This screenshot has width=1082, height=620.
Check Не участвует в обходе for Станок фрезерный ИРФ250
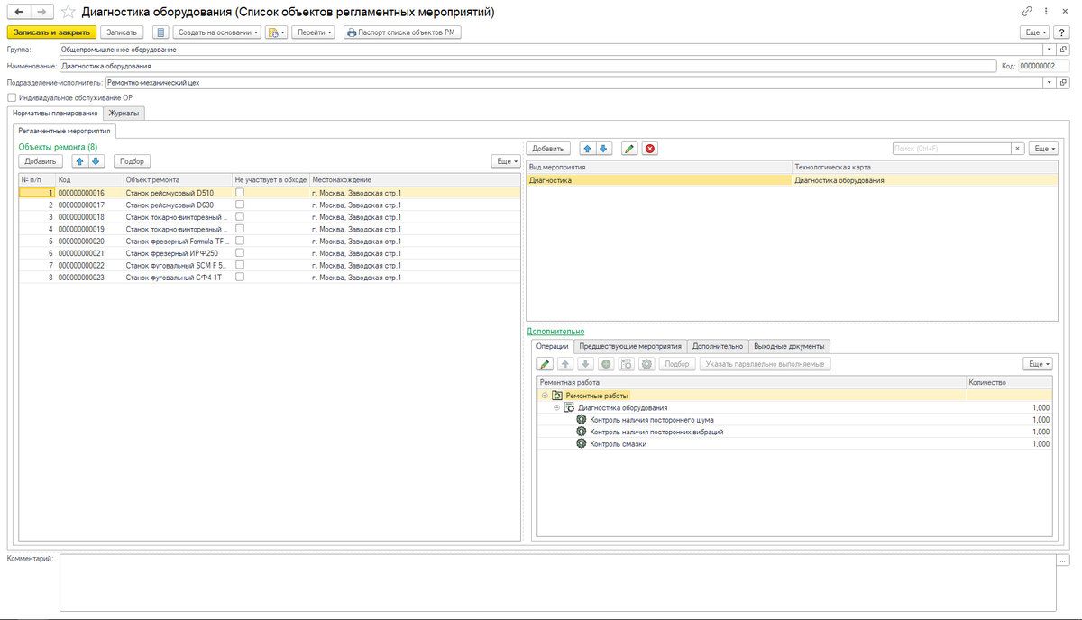coord(240,253)
